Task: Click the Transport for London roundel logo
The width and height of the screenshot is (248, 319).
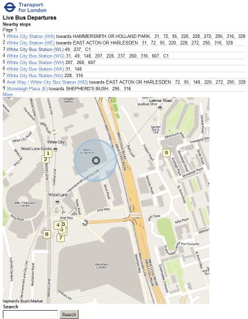Action: [10, 7]
